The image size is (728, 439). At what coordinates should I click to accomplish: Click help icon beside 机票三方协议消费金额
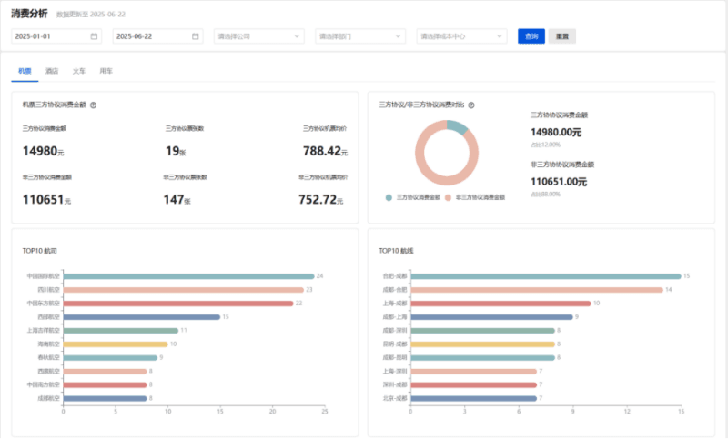tap(94, 105)
